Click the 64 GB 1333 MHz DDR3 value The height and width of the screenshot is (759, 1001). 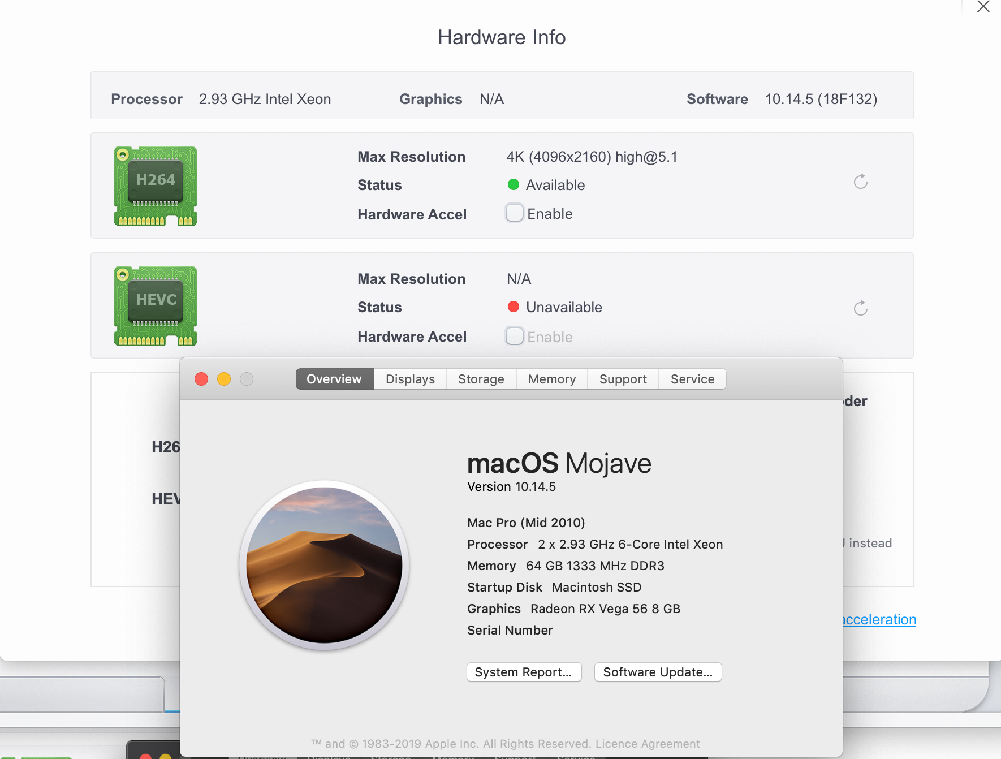[x=595, y=566]
